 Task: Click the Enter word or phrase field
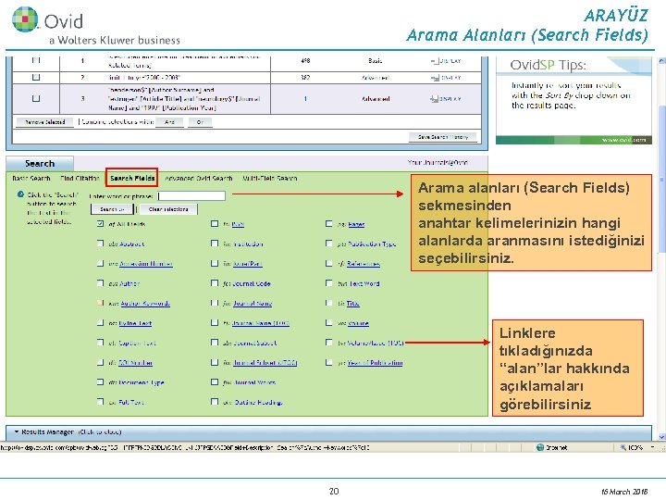[x=191, y=195]
